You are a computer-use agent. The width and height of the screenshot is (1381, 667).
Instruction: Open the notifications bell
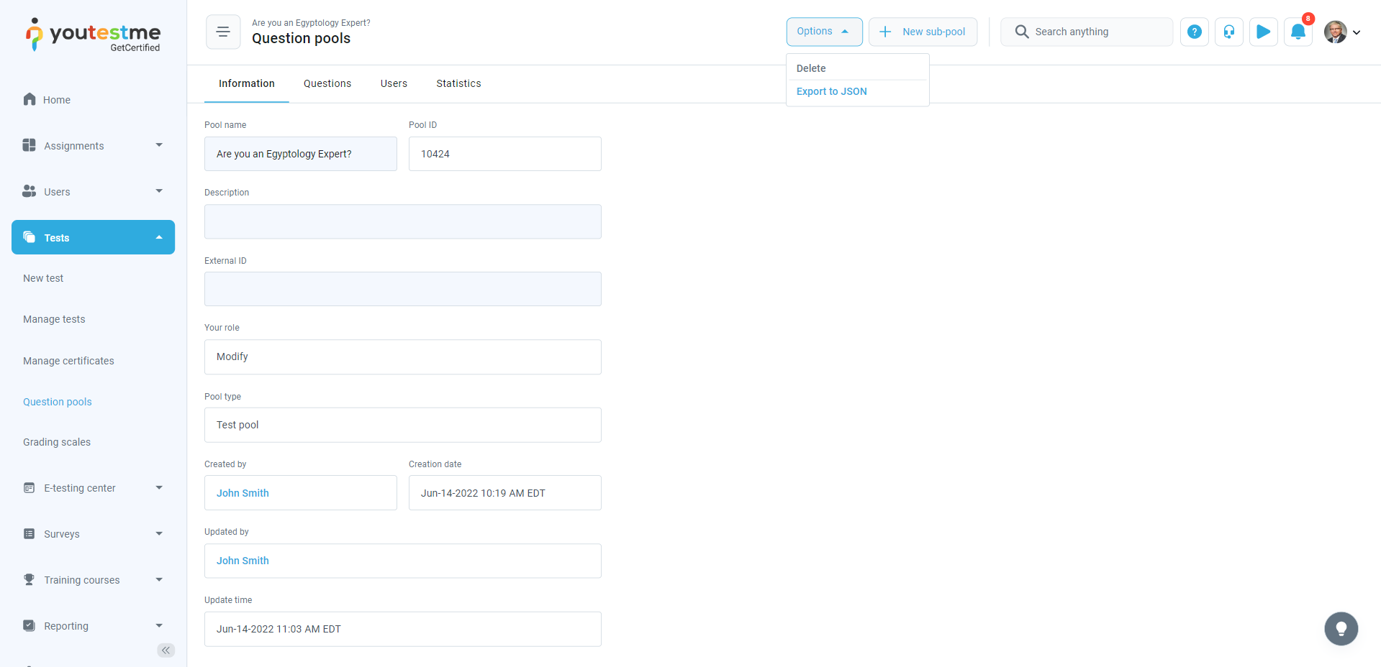pyautogui.click(x=1298, y=32)
